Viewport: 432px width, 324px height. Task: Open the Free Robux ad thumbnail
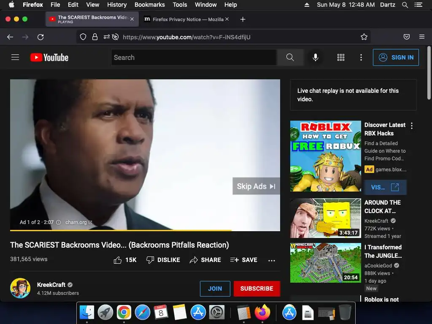325,156
